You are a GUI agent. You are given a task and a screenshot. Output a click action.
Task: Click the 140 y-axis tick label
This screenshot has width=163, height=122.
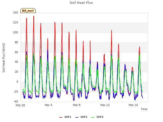click(16, 12)
